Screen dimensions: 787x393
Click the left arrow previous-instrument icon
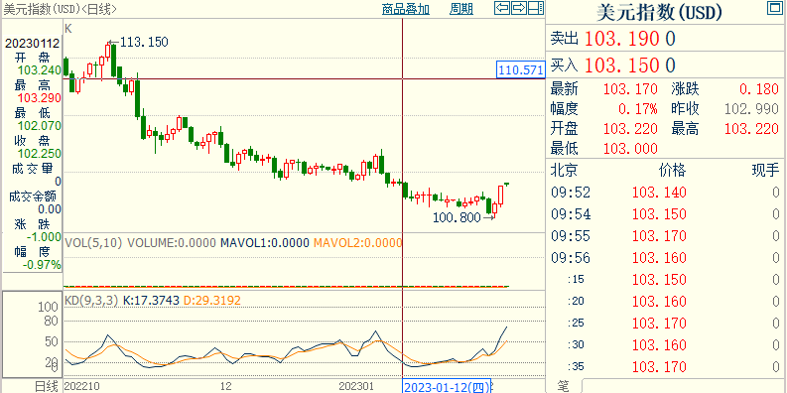502,8
